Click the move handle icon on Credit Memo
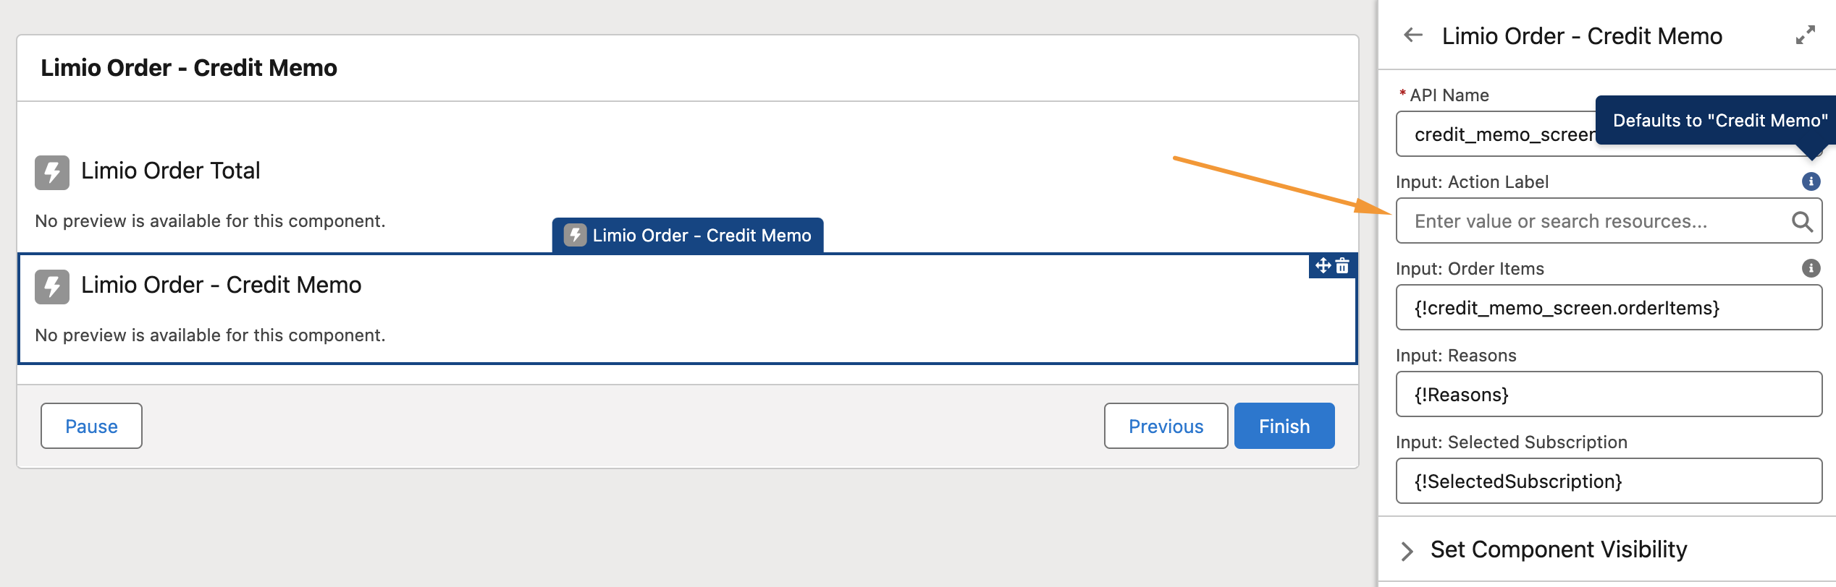Screen dimensions: 1836x587 coord(1323,266)
